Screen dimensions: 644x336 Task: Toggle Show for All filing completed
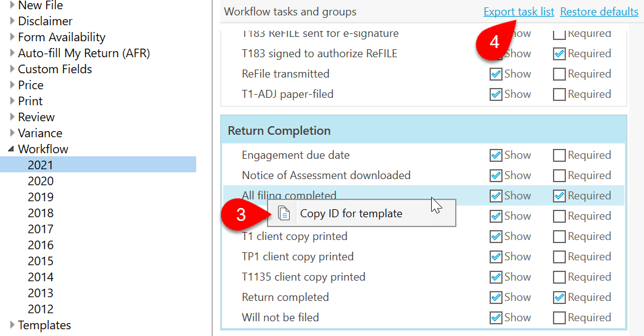pyautogui.click(x=496, y=196)
